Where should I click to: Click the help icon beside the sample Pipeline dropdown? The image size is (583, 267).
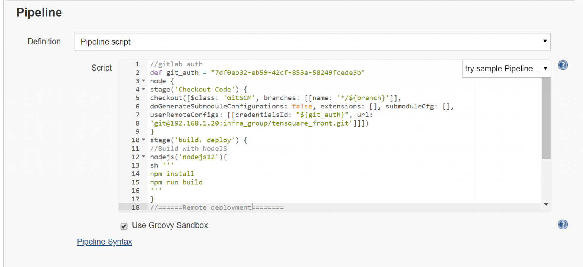(563, 65)
